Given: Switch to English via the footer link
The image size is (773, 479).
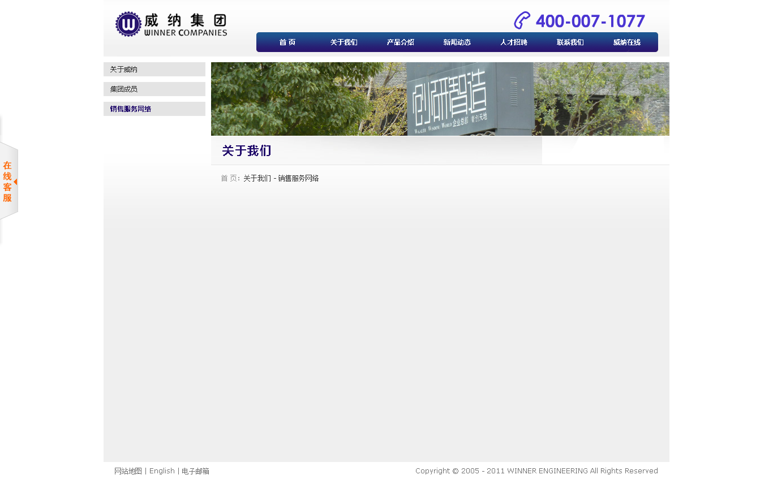Looking at the screenshot, I should [162, 471].
